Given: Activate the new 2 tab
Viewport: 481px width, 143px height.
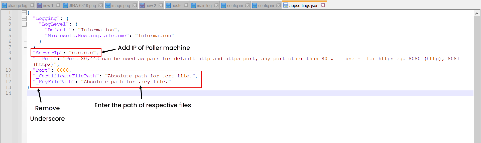Looking at the screenshot, I should click(151, 6).
